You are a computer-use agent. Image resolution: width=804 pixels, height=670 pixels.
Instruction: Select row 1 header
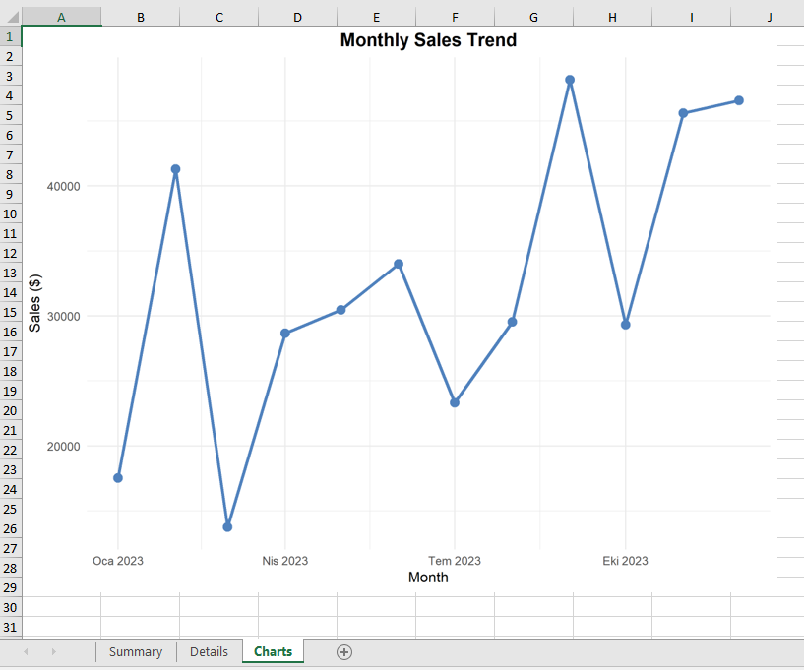coord(10,36)
